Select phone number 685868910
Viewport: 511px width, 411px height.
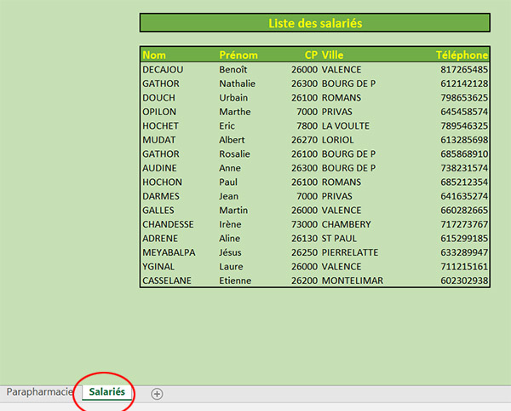click(464, 154)
